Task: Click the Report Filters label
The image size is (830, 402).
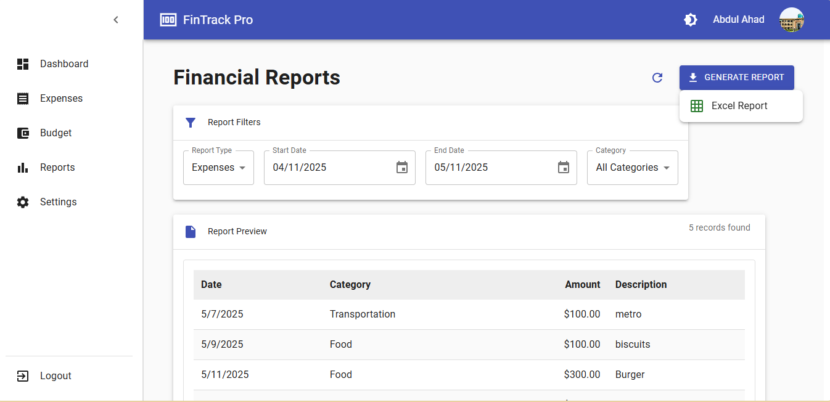Action: click(234, 122)
